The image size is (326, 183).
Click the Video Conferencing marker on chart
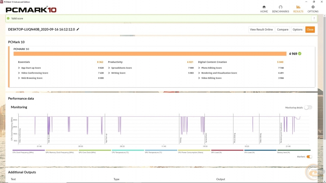point(20,136)
